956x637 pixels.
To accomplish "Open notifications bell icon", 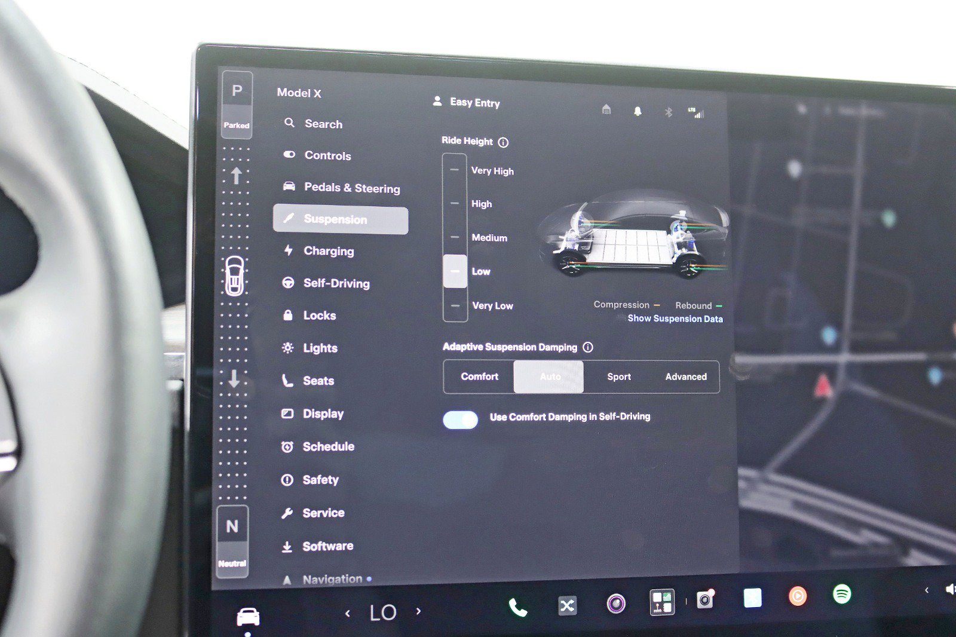I will pyautogui.click(x=638, y=111).
